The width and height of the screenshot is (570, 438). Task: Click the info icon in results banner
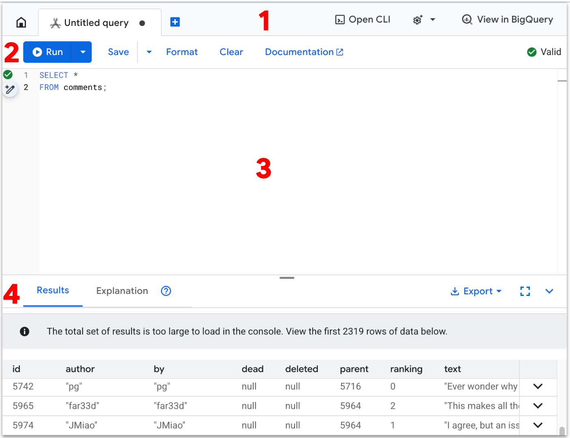point(25,332)
